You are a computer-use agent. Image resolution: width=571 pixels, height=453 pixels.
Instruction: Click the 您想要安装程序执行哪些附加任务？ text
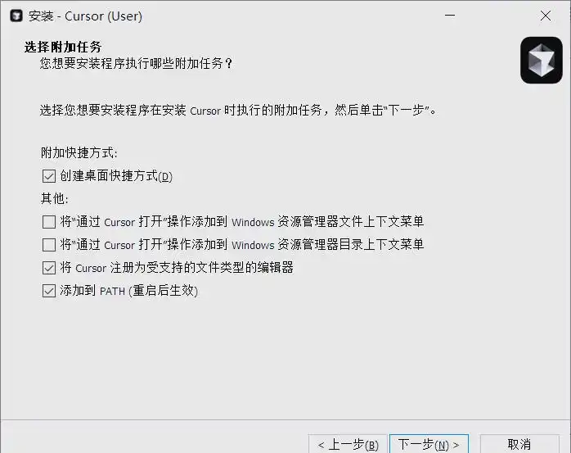point(136,63)
